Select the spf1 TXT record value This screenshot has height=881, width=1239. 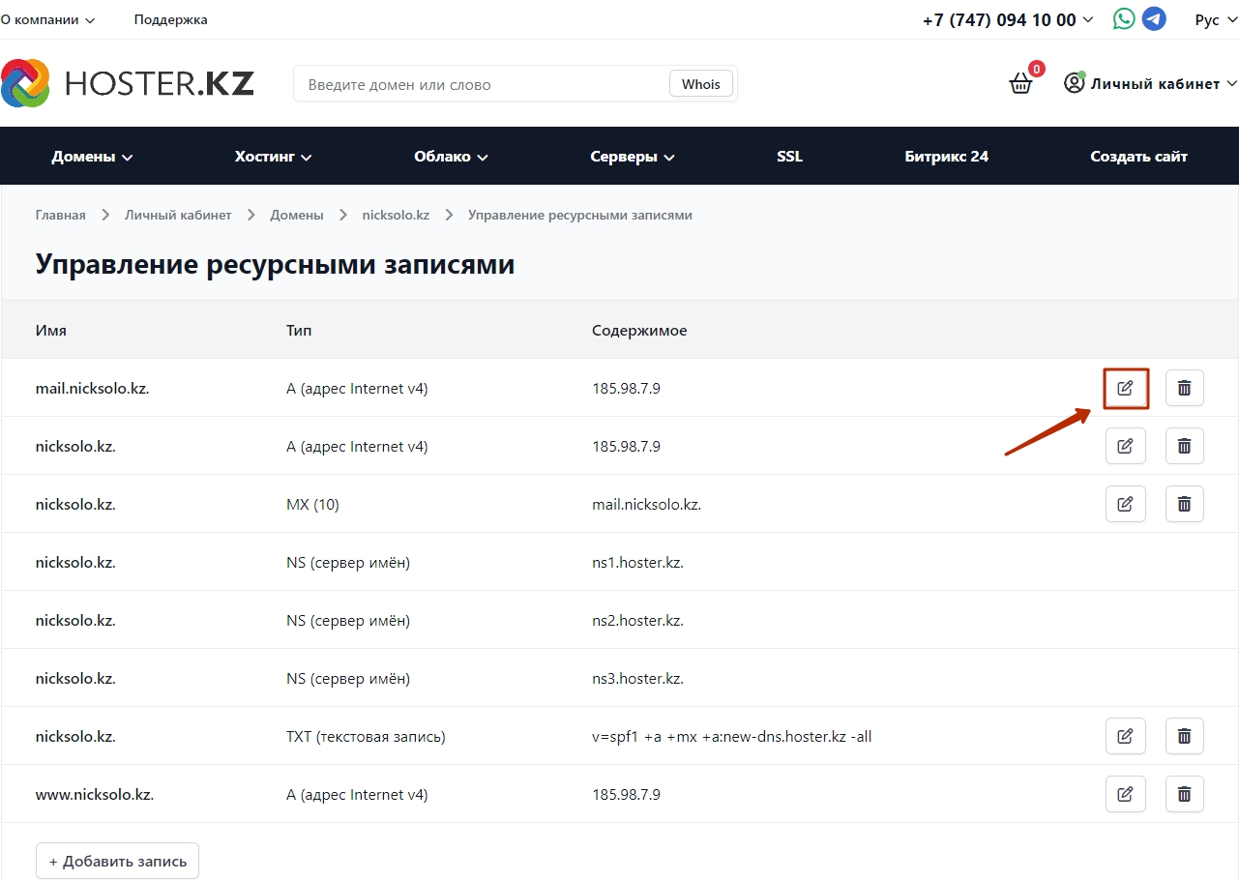(x=731, y=736)
